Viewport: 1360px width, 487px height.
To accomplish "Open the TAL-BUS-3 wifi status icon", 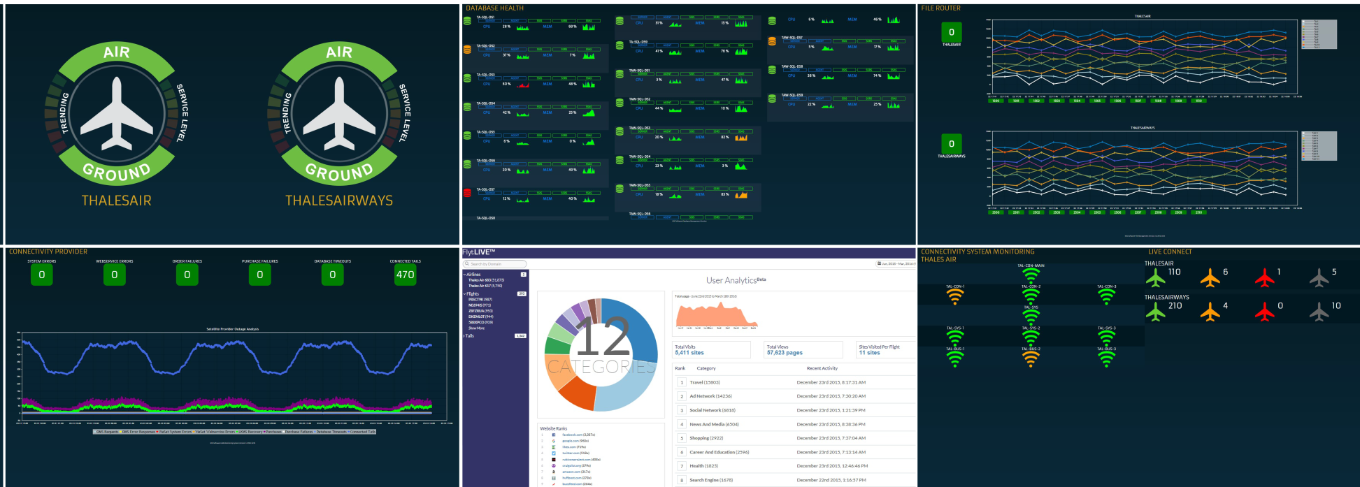I will [x=1106, y=359].
